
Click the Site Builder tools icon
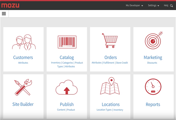(23, 87)
